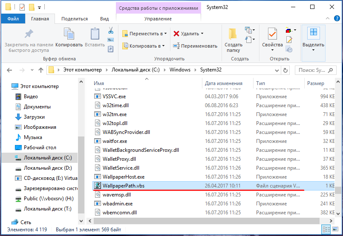The height and width of the screenshot is (236, 343).
Task: Click Этот компьютер in breadcrumb
Action: tap(83, 70)
